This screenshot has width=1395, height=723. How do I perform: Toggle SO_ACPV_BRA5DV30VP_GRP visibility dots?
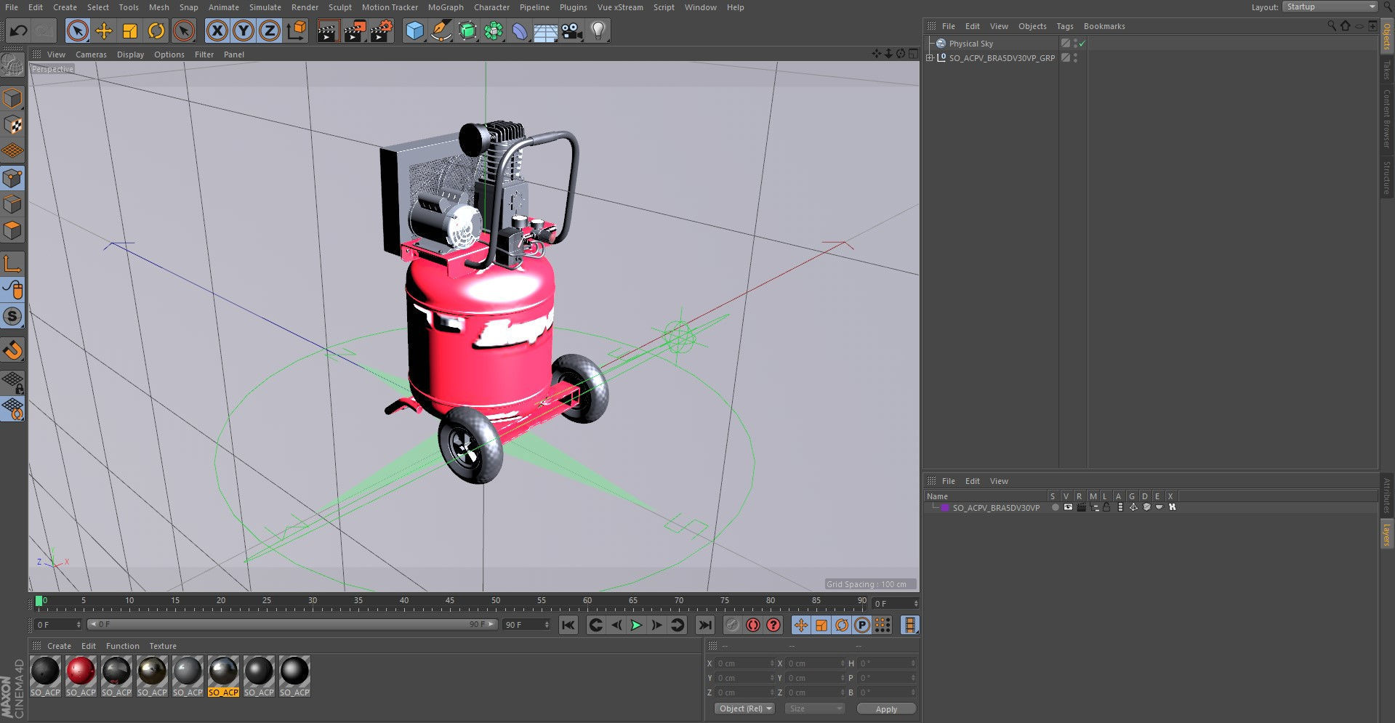coord(1075,58)
